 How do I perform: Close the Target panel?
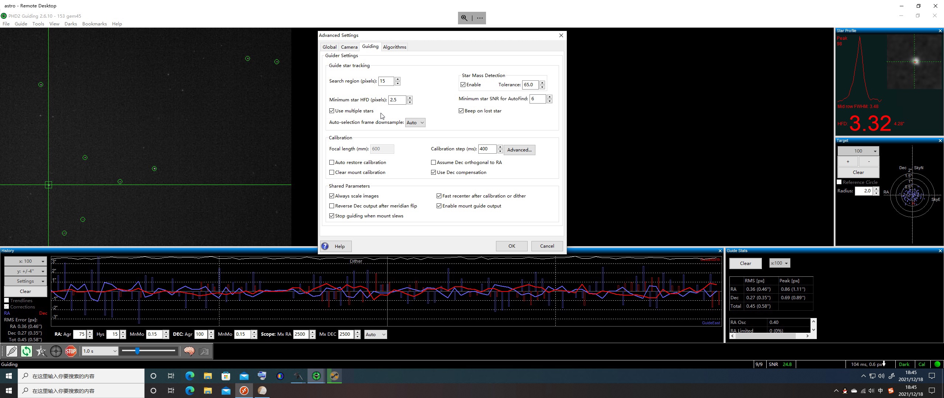pyautogui.click(x=940, y=141)
